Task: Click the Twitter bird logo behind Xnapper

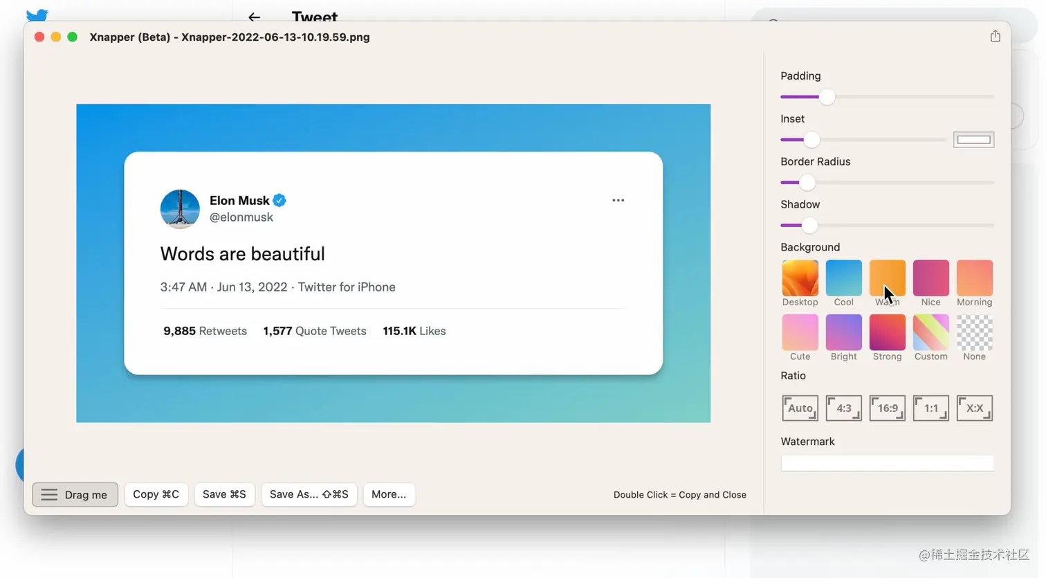Action: pyautogui.click(x=37, y=15)
